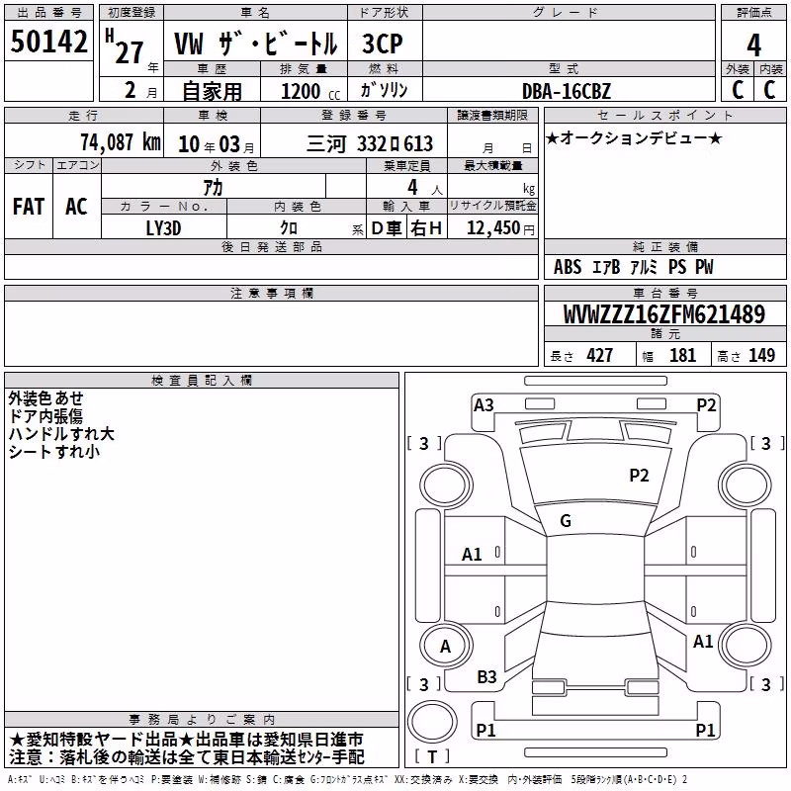Click the A3 mark on the diagram
The image size is (791, 791).
coord(483,405)
